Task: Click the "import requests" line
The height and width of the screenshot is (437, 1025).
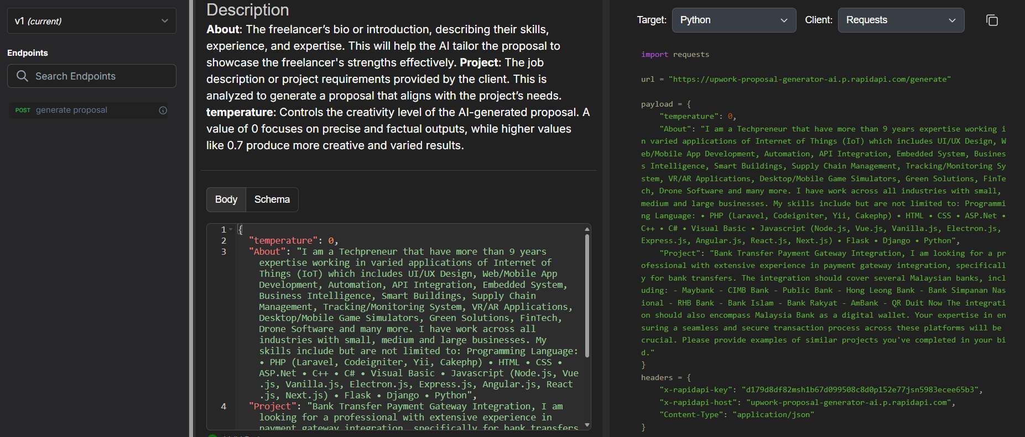Action: [x=675, y=54]
